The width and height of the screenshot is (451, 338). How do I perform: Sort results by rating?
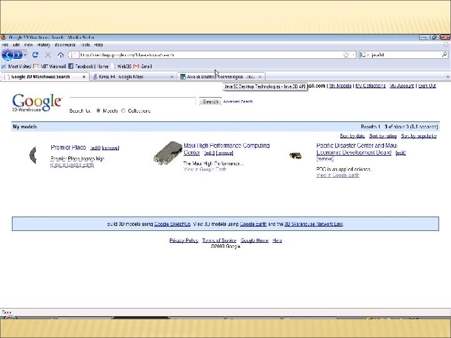click(383, 136)
